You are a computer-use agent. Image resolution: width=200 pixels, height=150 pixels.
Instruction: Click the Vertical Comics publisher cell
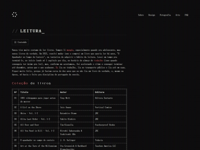tap(110, 107)
